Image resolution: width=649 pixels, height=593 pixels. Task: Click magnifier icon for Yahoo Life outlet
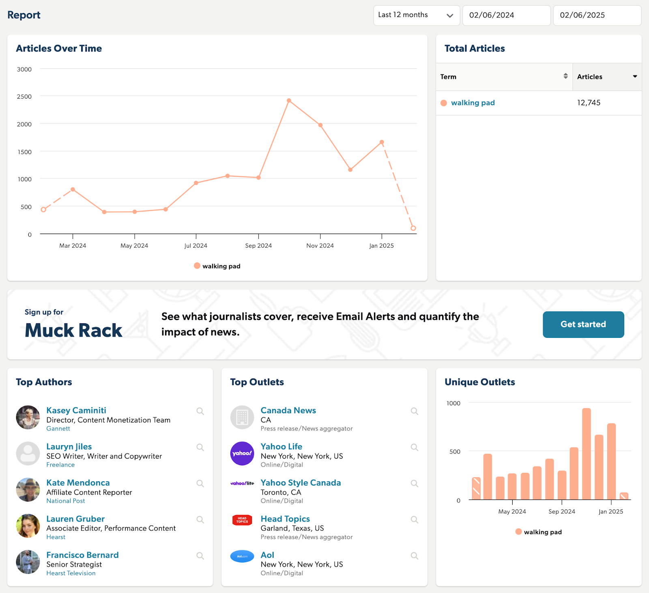tap(414, 447)
